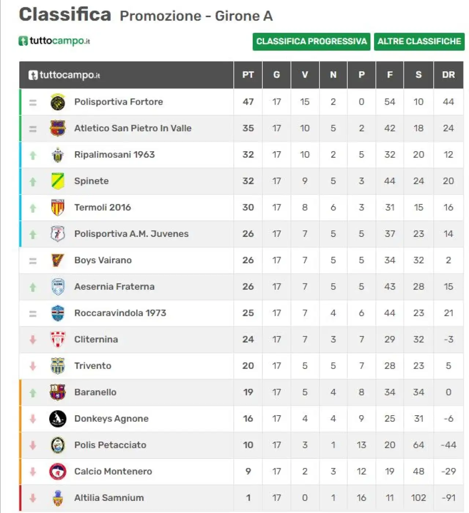The image size is (469, 513).
Task: Click the green up arrow beside Ripalimosani 1963
Action: tap(33, 155)
